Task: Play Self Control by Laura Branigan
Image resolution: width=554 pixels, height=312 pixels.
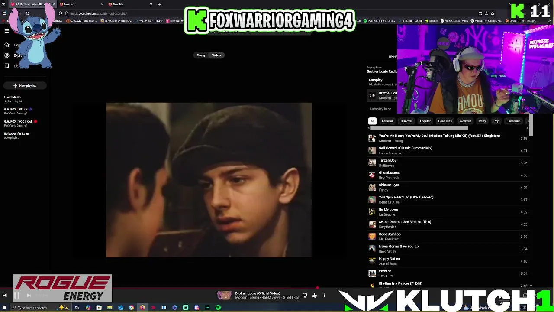Action: 448,150
